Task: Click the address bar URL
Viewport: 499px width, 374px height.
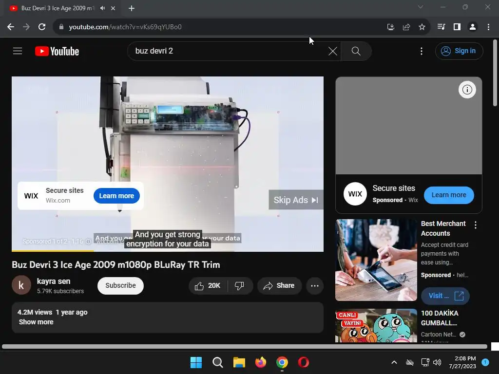Action: pyautogui.click(x=125, y=27)
